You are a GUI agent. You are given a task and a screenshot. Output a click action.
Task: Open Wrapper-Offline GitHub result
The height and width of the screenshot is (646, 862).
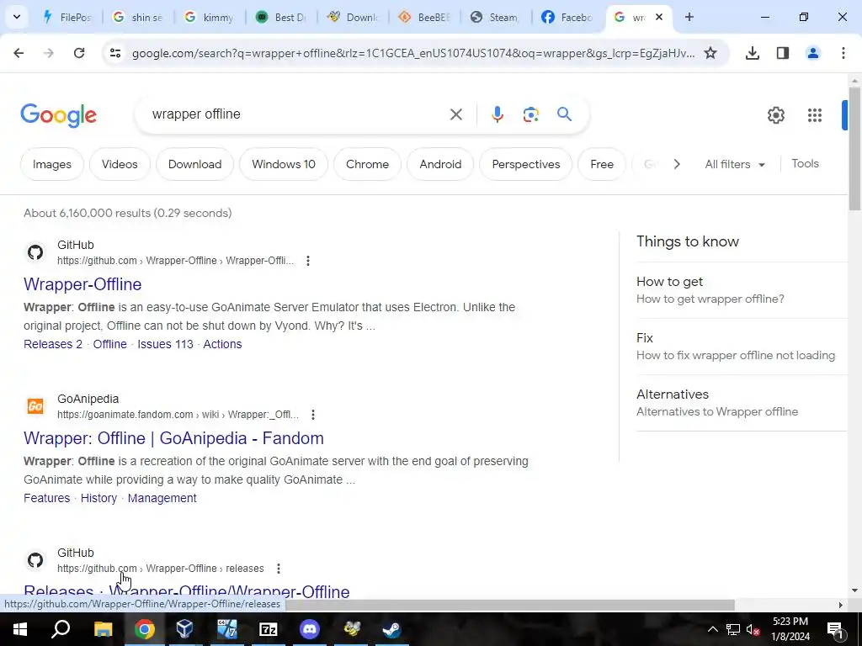pos(82,284)
